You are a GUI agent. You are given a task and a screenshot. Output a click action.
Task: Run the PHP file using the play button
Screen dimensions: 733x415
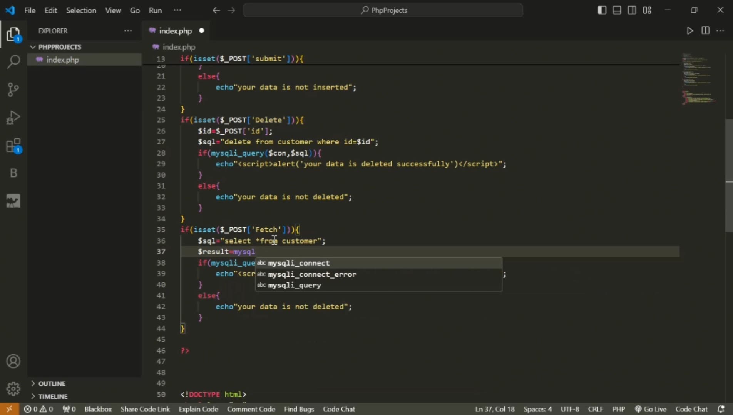(689, 31)
